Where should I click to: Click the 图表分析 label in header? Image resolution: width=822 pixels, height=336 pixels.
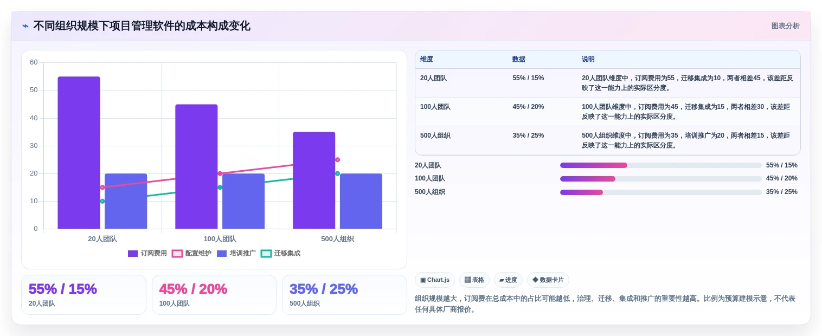coord(785,26)
